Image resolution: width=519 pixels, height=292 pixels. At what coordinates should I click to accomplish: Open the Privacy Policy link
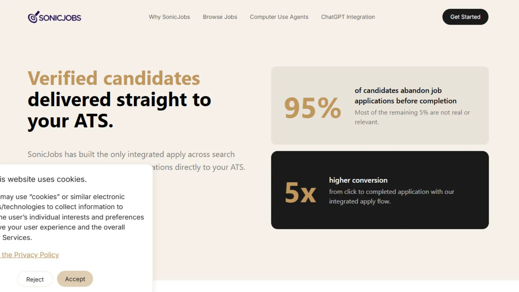30,255
